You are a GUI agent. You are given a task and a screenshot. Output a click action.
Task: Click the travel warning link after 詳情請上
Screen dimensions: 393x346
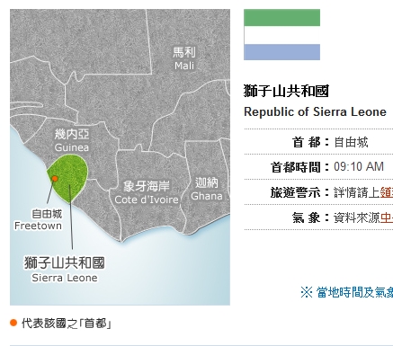(x=387, y=192)
